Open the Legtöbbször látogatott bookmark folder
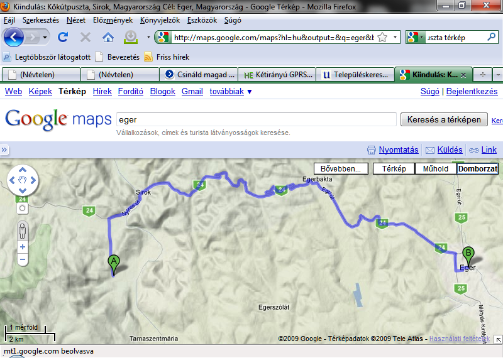 [47, 57]
